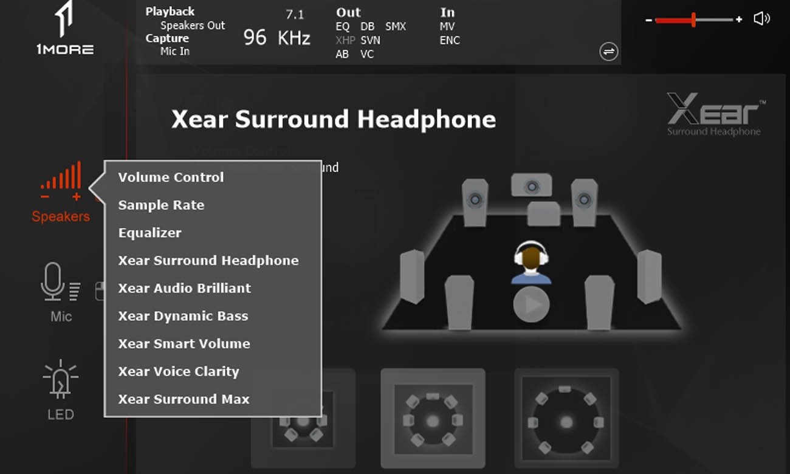Viewport: 790px width, 474px height.
Task: Click the volume minus sign
Action: pos(649,20)
